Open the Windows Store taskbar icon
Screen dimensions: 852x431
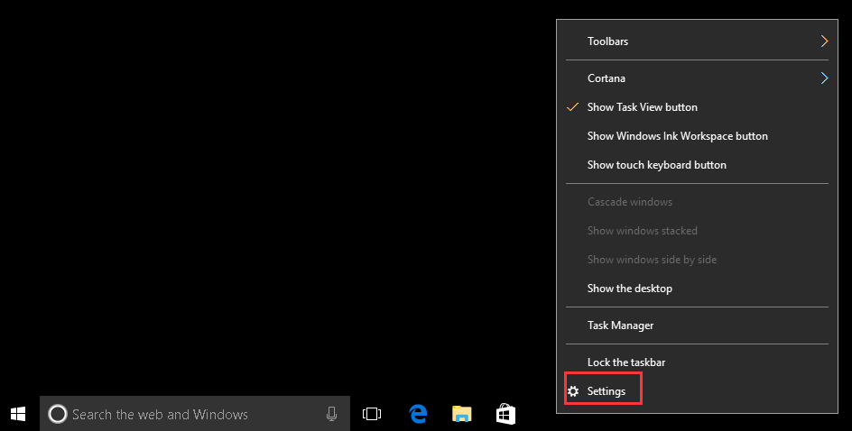pyautogui.click(x=505, y=414)
